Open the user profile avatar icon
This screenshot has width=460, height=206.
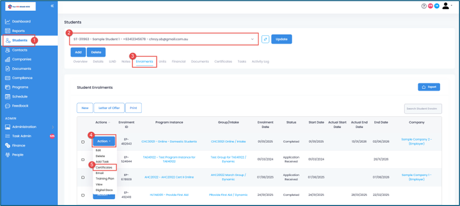[x=446, y=6]
